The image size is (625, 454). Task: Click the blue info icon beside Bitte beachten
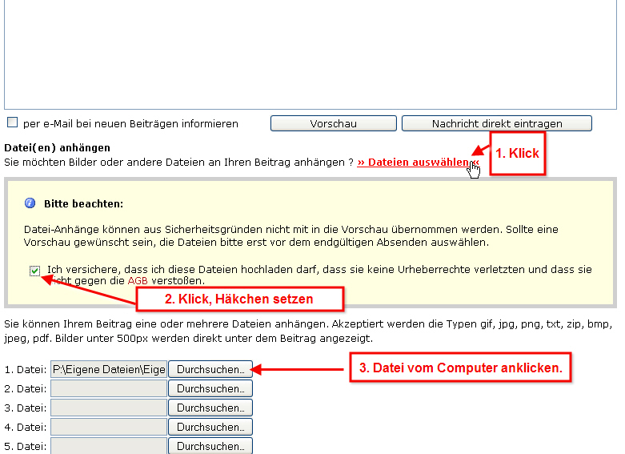30,204
